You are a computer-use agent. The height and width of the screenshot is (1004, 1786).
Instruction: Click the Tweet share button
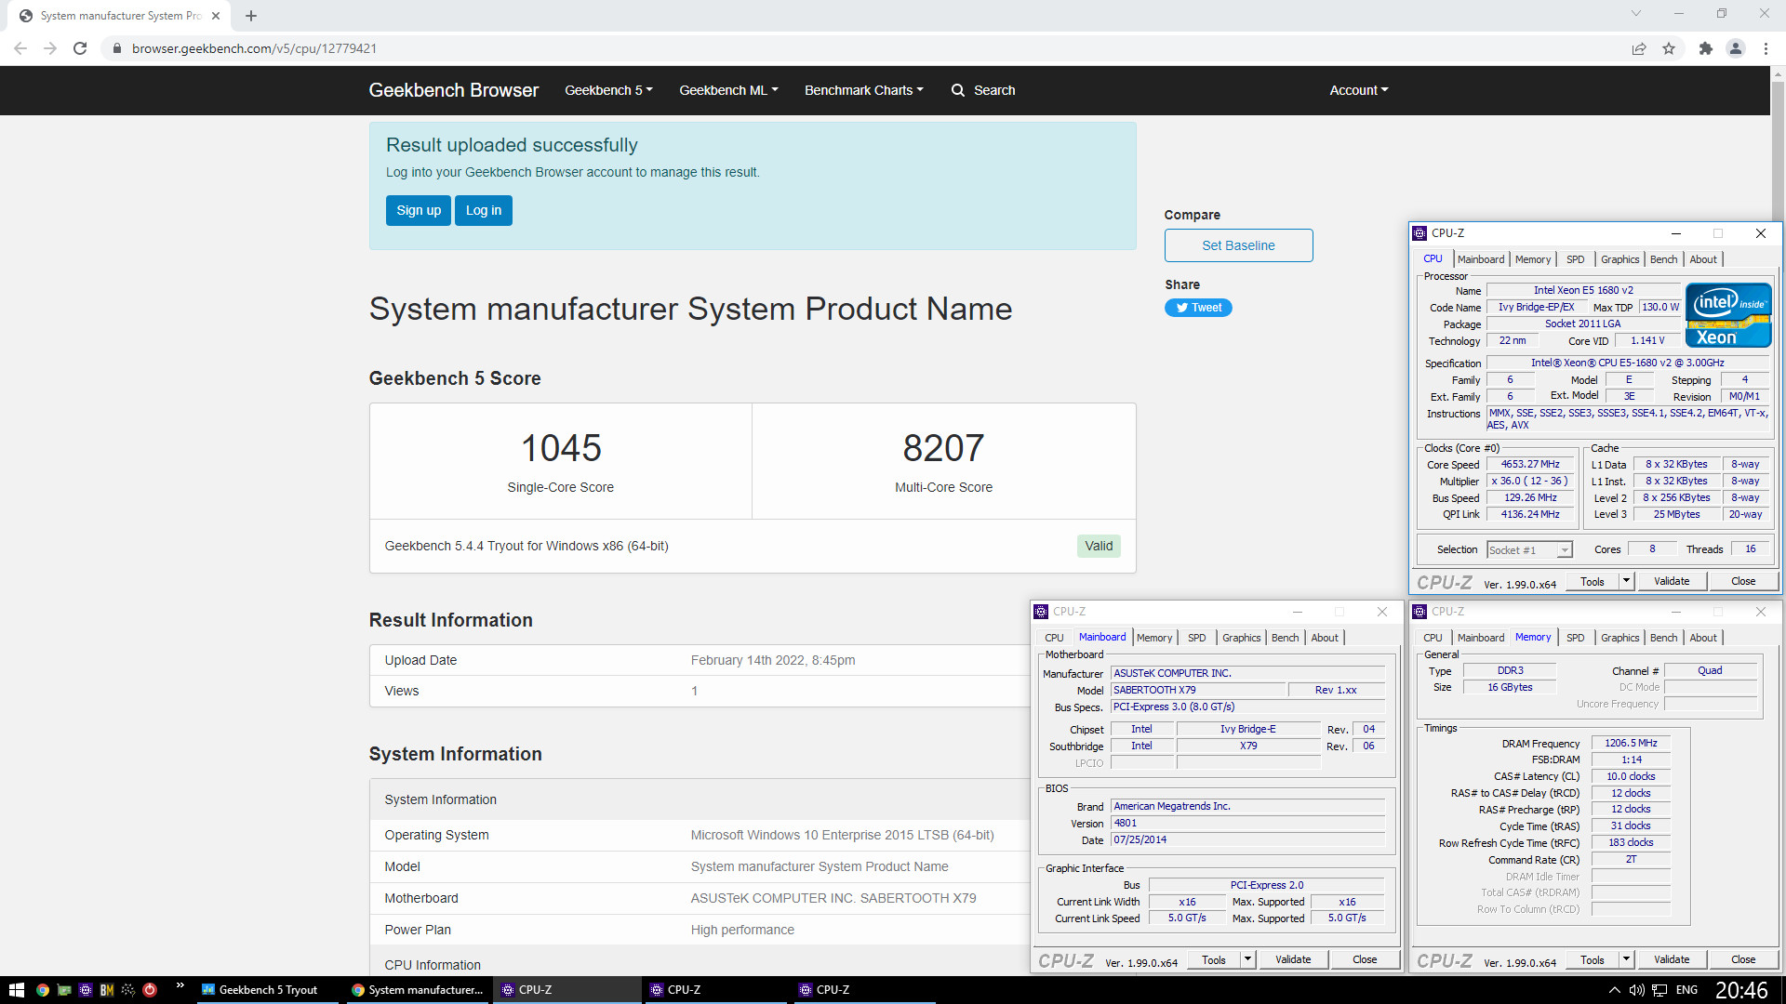tap(1198, 308)
